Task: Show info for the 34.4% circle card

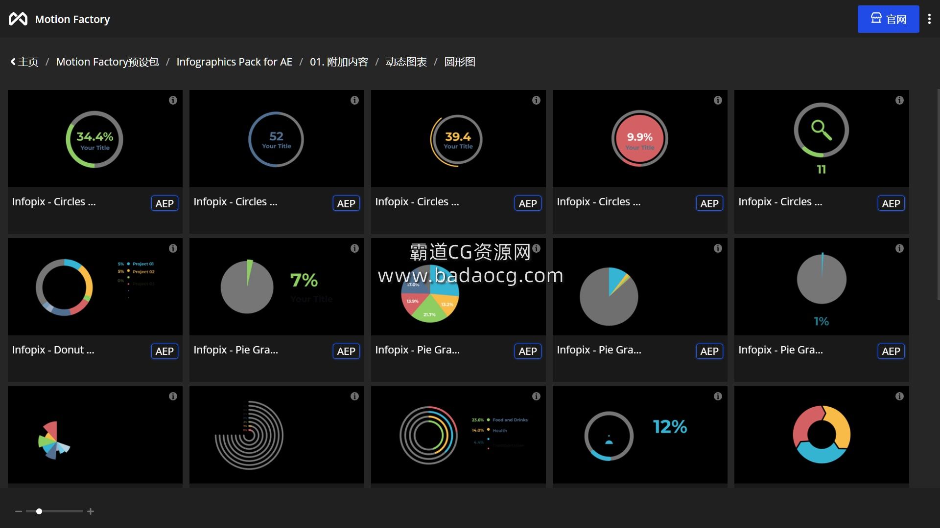Action: point(173,100)
